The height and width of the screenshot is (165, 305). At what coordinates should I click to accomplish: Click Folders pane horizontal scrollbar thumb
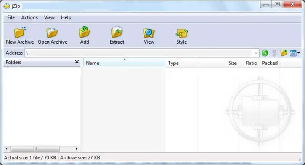pos(35,149)
